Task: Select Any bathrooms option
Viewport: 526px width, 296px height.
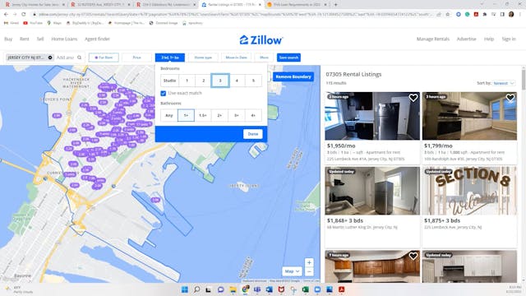Action: (169, 115)
